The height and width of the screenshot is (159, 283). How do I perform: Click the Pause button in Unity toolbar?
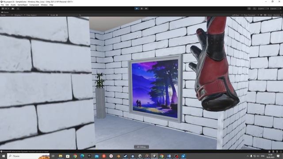click(141, 8)
